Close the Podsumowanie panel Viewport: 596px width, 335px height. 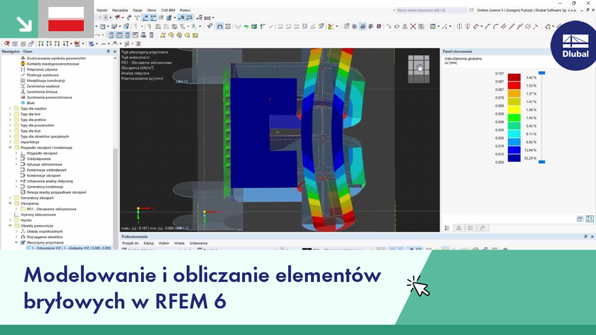coord(592,237)
